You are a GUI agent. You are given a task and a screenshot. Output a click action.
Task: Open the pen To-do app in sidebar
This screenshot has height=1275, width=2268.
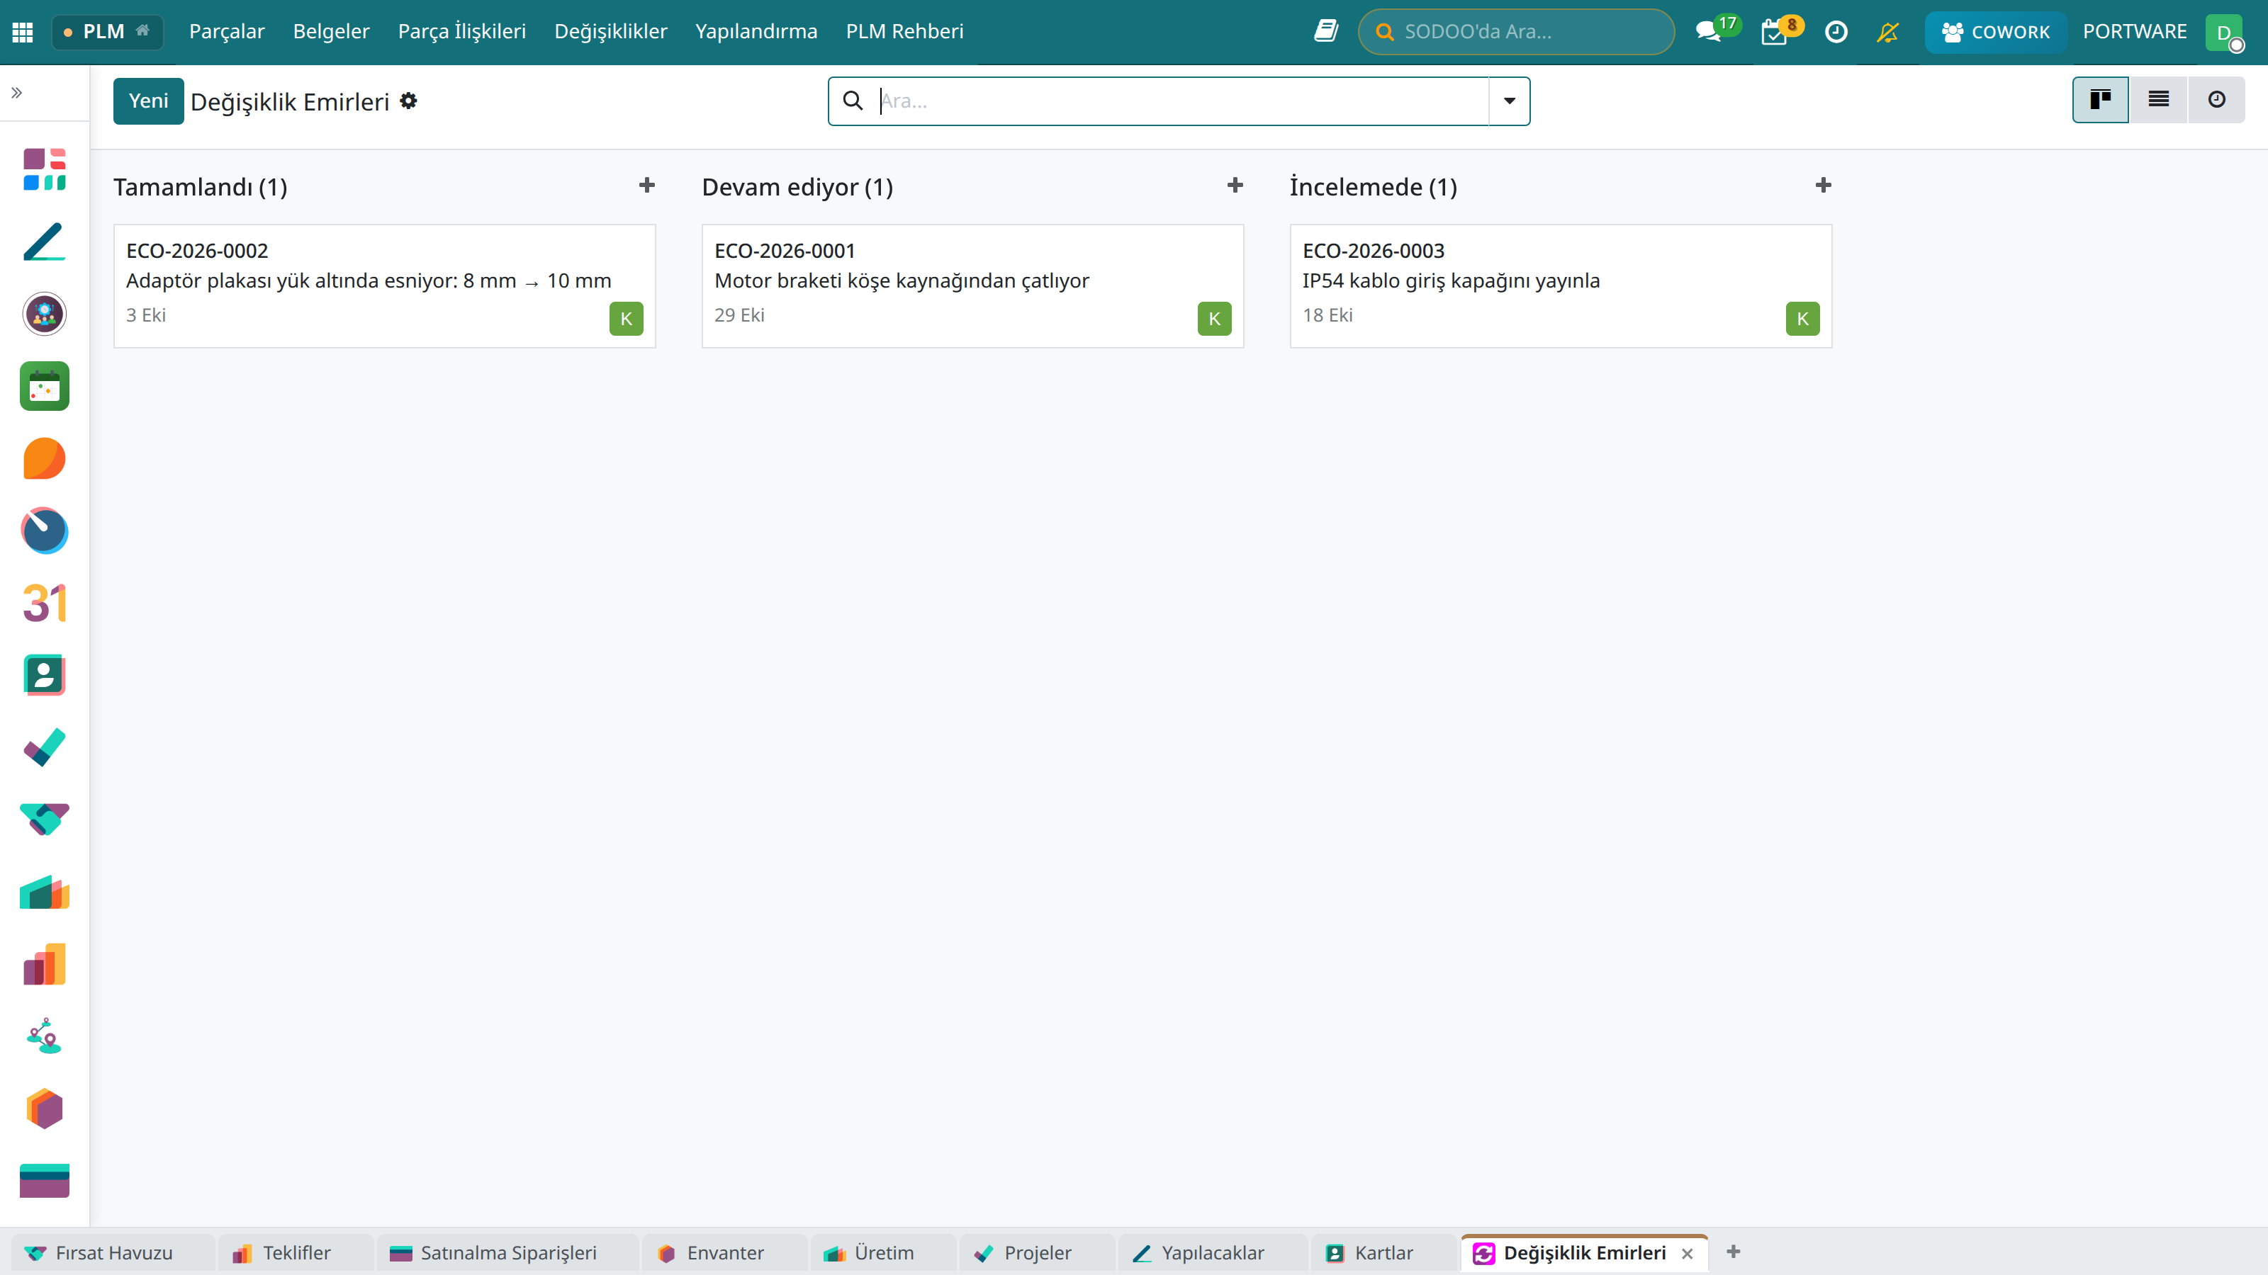coord(44,242)
